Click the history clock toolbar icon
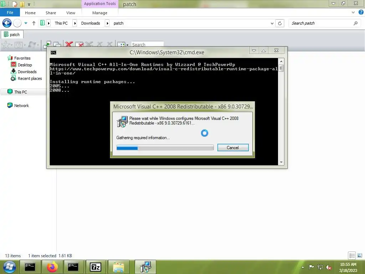The height and width of the screenshot is (274, 365). [19, 45]
